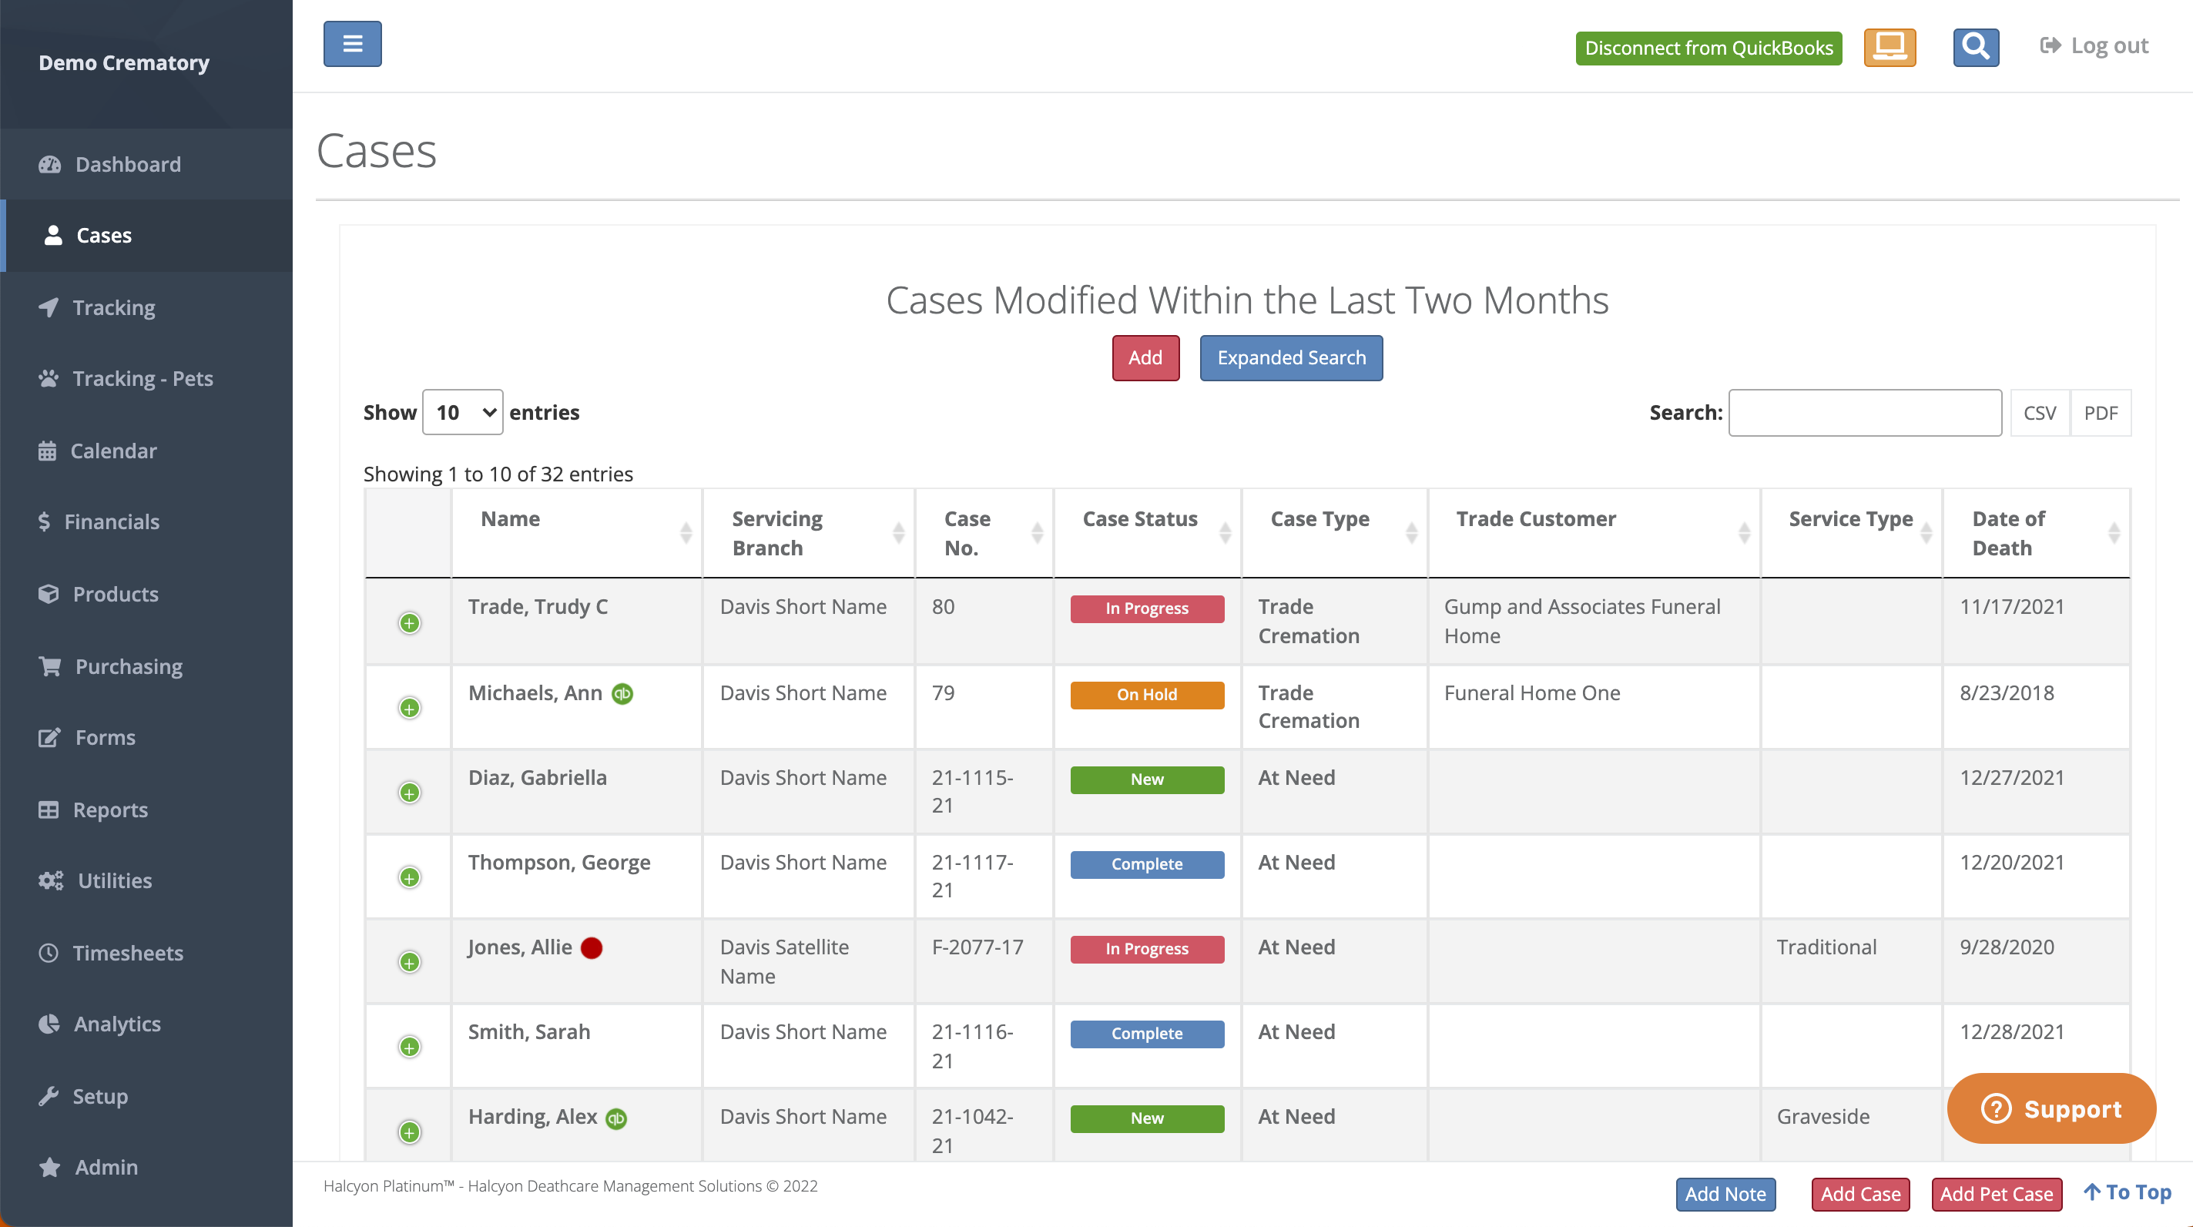Image resolution: width=2193 pixels, height=1227 pixels.
Task: Click the In Progress badge for Jones, Allie
Action: coord(1147,947)
